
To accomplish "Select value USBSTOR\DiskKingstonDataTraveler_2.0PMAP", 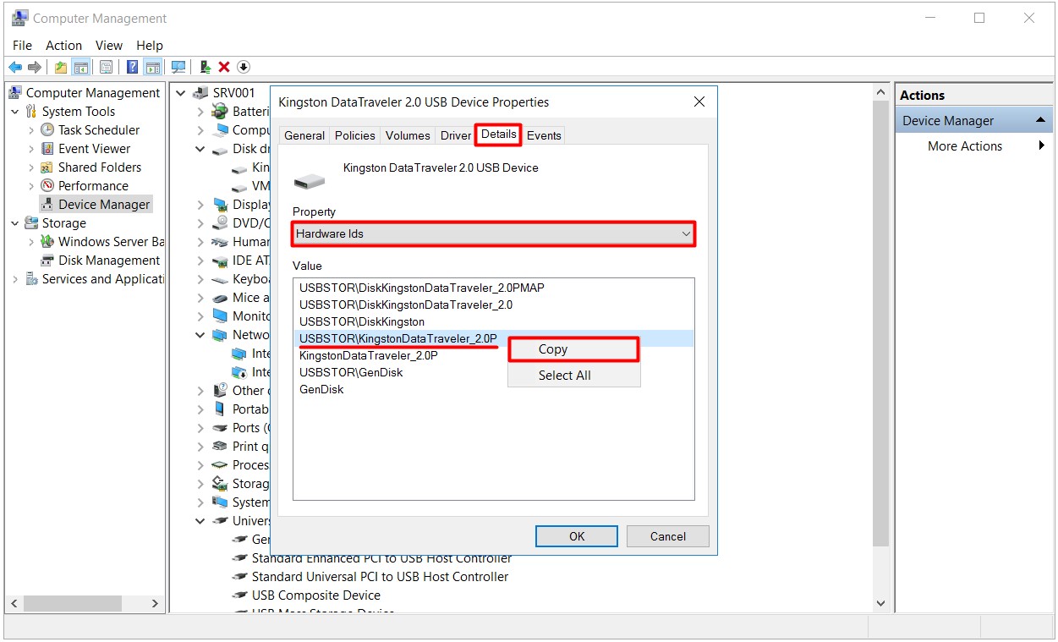I will coord(422,288).
